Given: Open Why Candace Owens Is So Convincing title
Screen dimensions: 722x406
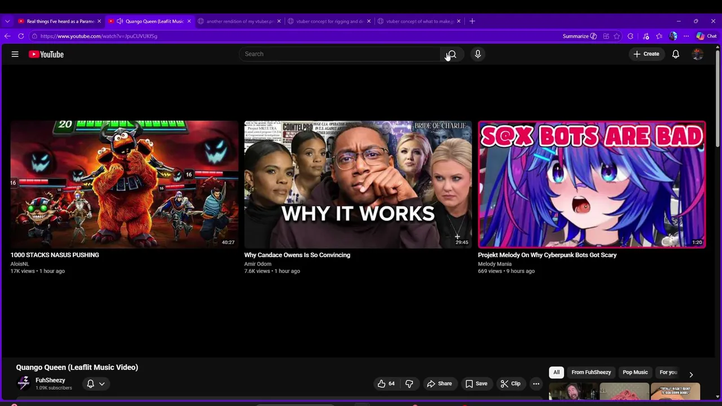Looking at the screenshot, I should (297, 255).
